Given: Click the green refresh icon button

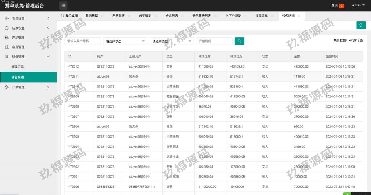Looking at the screenshot, I should coord(360,25).
